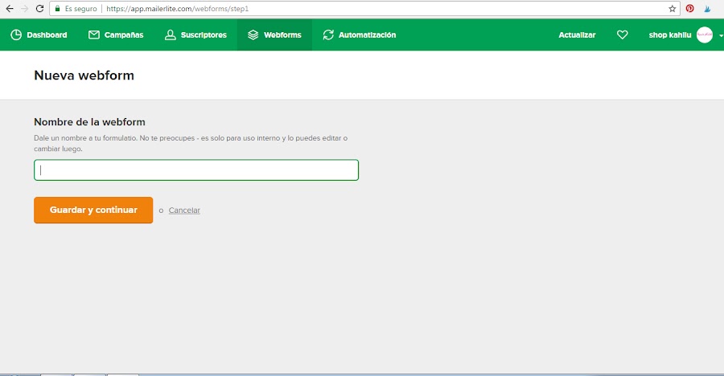Image resolution: width=724 pixels, height=376 pixels.
Task: Click the browser forward arrow
Action: [x=24, y=9]
